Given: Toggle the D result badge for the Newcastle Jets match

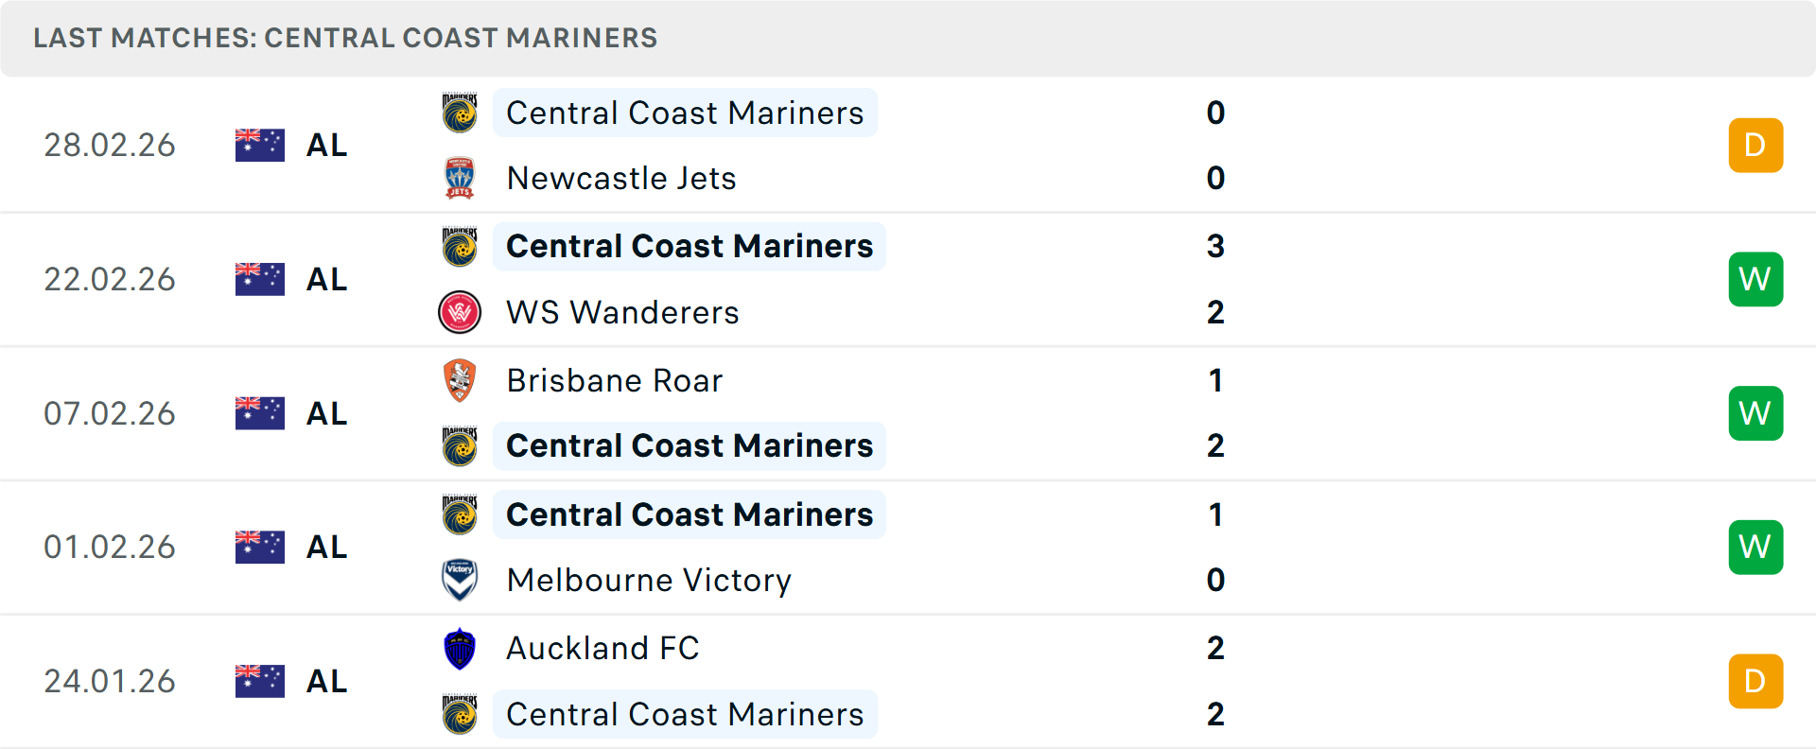Looking at the screenshot, I should [1755, 145].
